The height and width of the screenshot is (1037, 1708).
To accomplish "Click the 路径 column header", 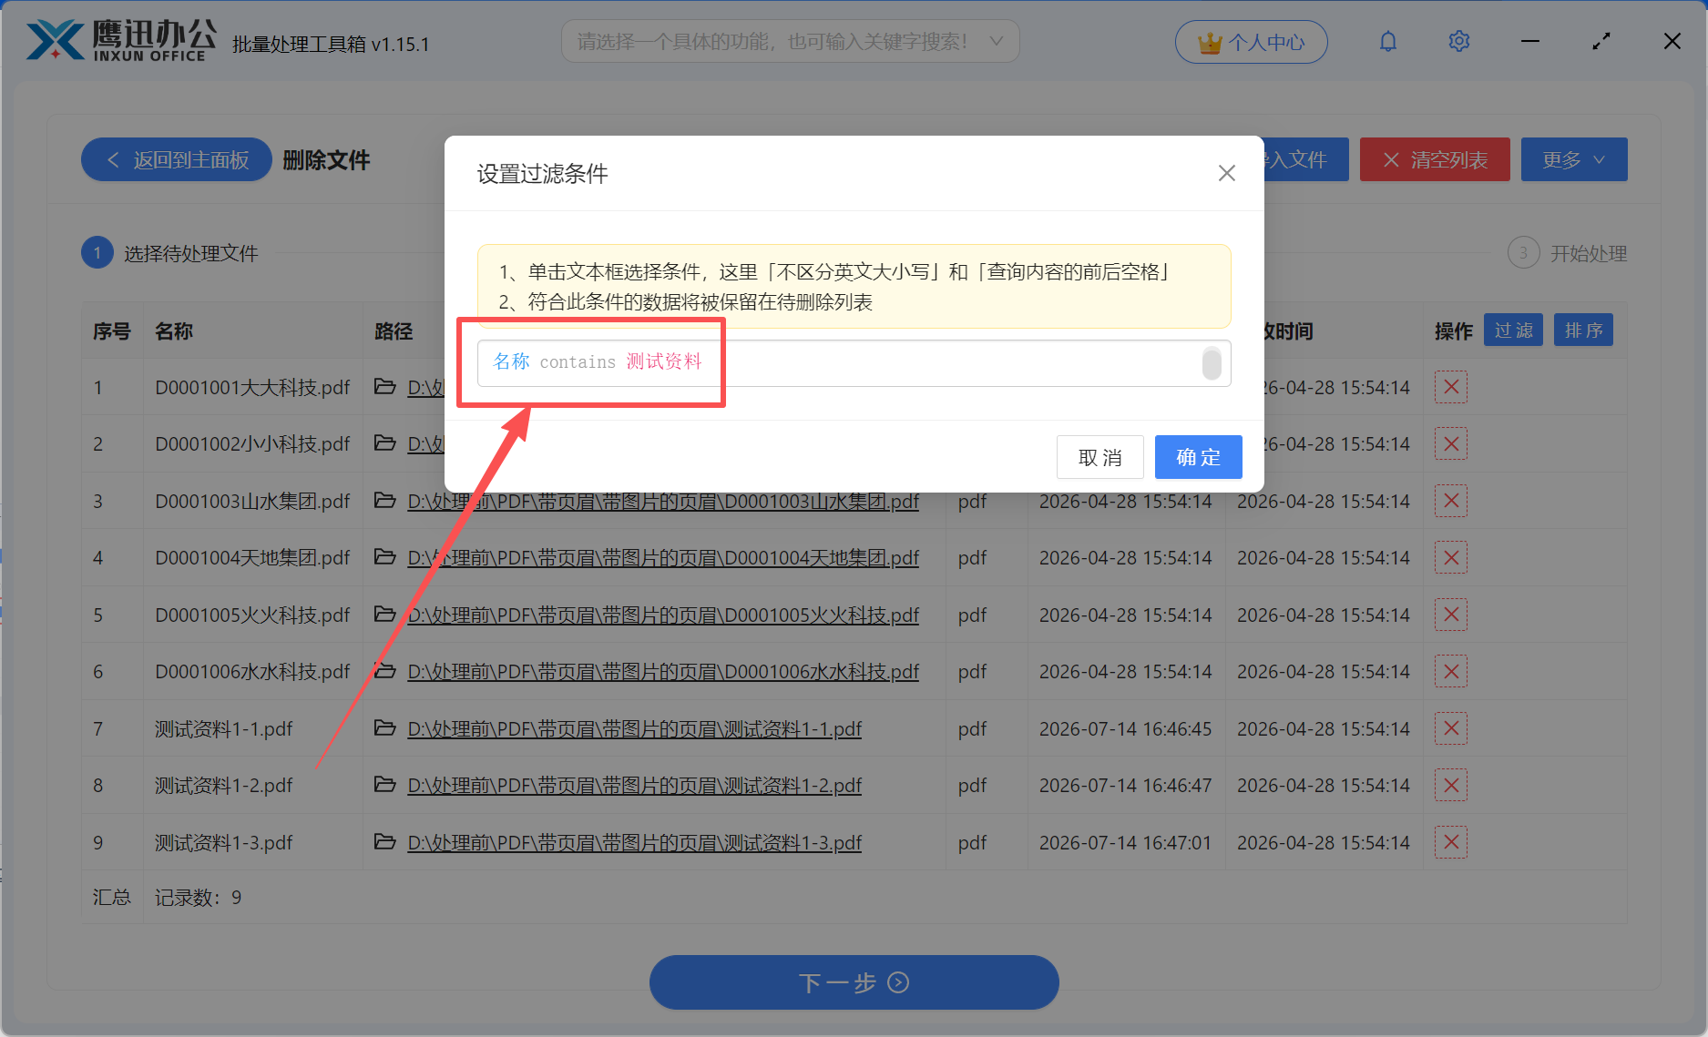I will coord(394,331).
